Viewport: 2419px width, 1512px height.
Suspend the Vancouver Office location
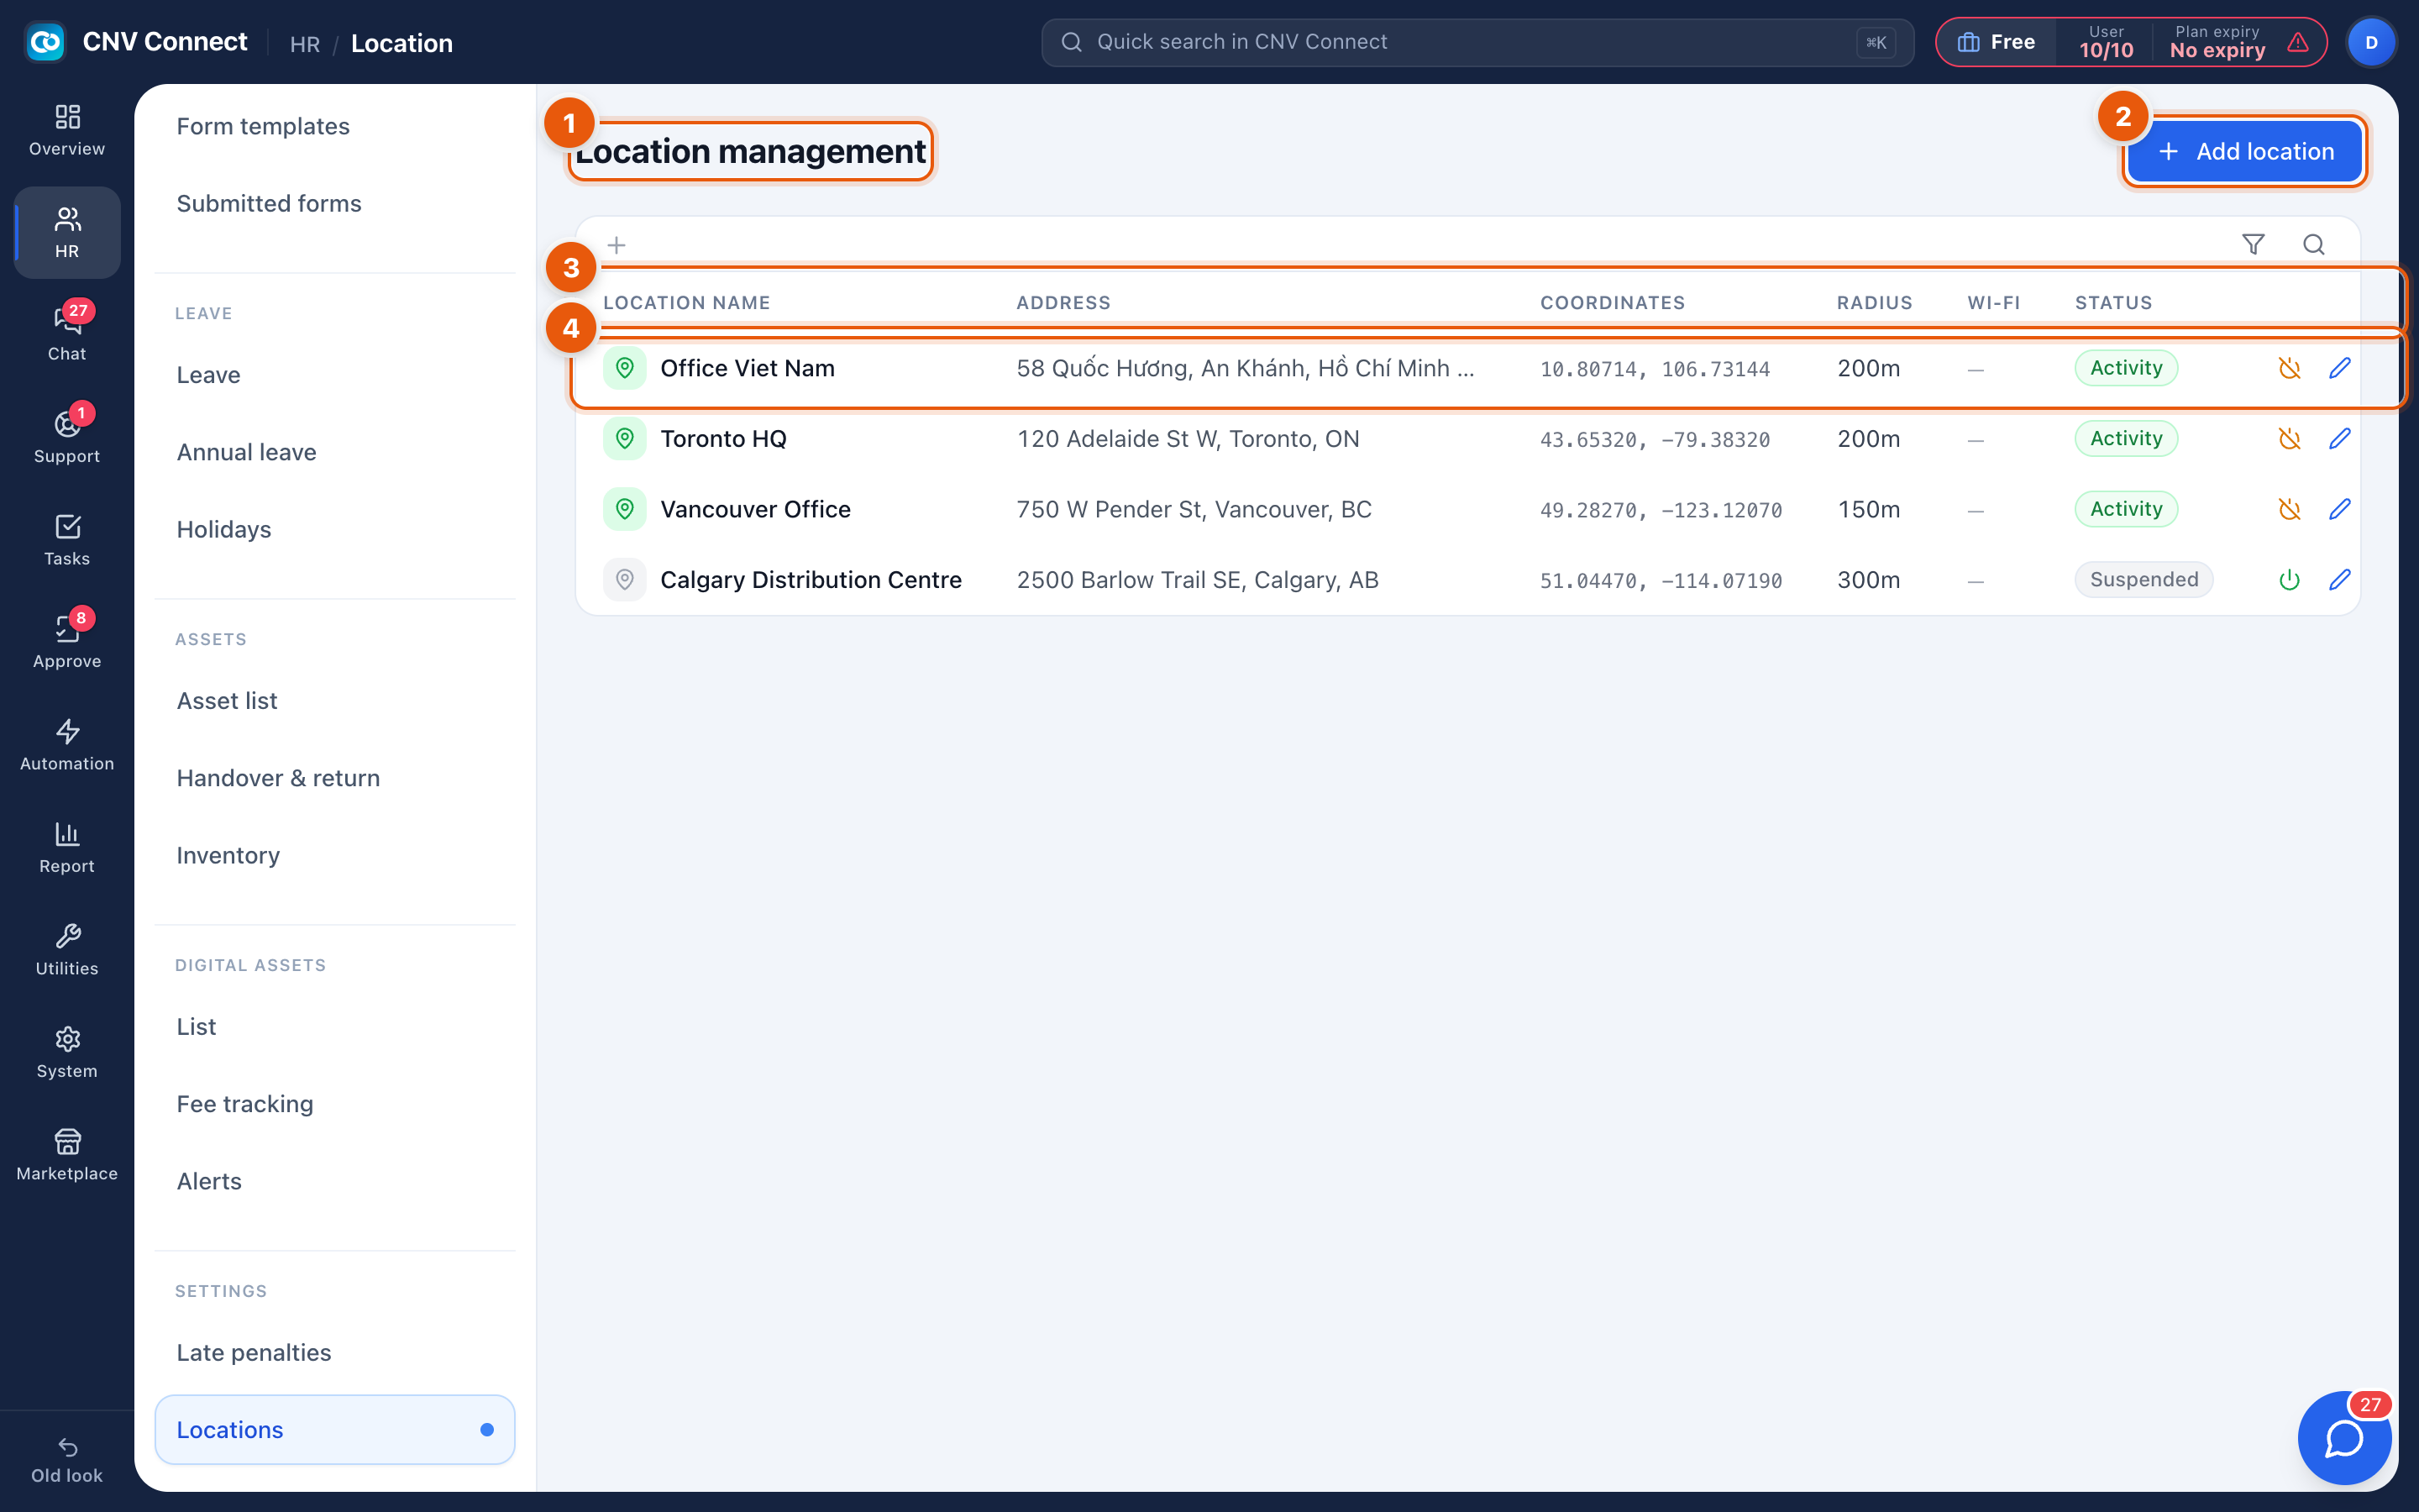pos(2289,510)
